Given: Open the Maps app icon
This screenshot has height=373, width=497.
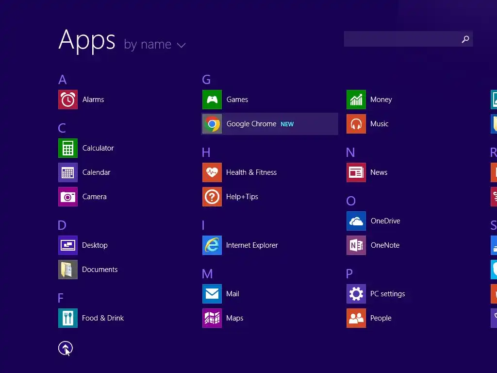Looking at the screenshot, I should click(x=212, y=318).
